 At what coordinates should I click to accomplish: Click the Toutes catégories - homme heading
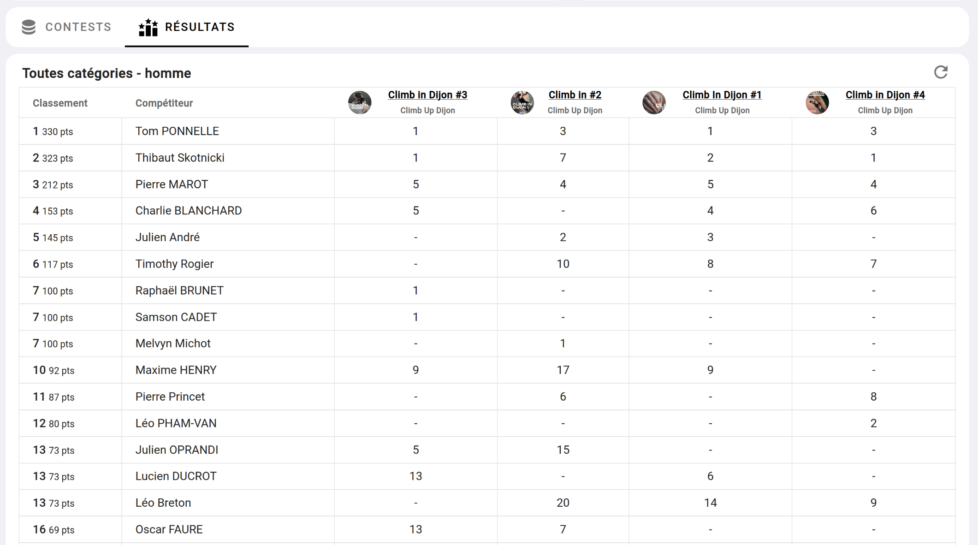tap(107, 73)
